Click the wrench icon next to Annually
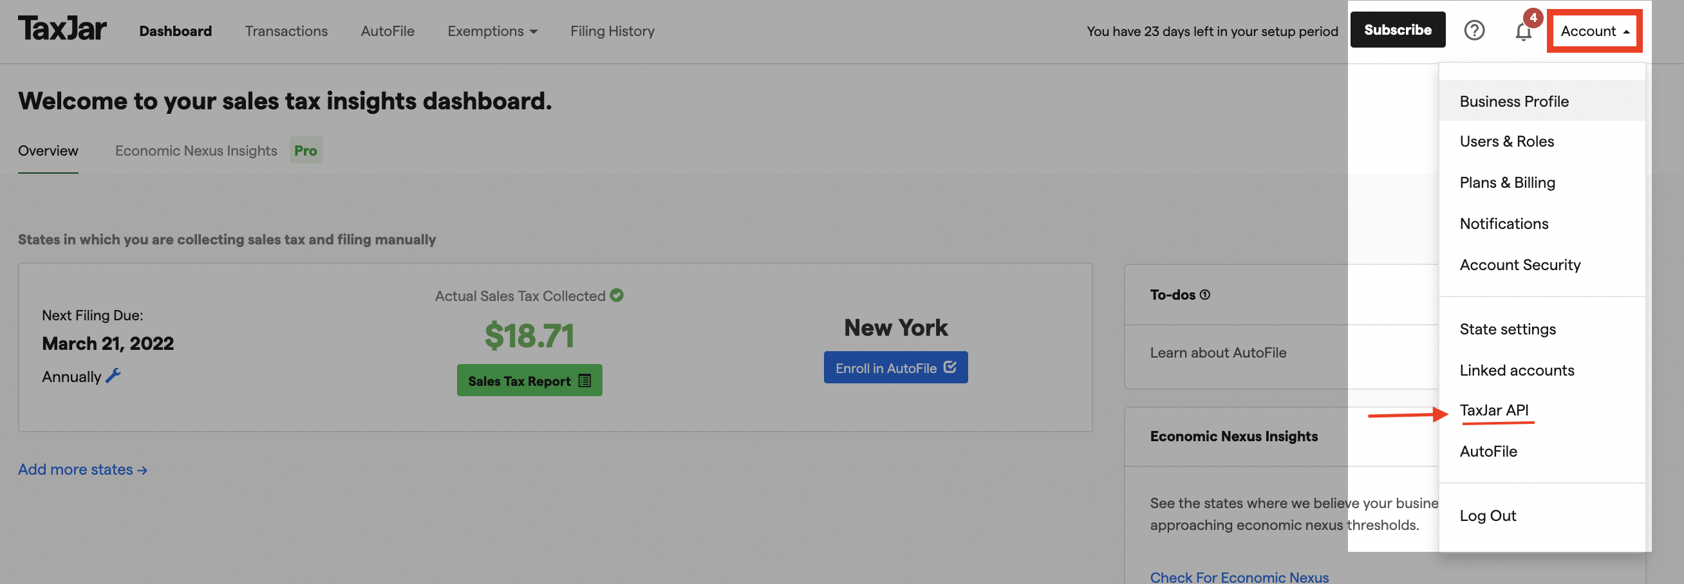The height and width of the screenshot is (584, 1684). pyautogui.click(x=113, y=376)
